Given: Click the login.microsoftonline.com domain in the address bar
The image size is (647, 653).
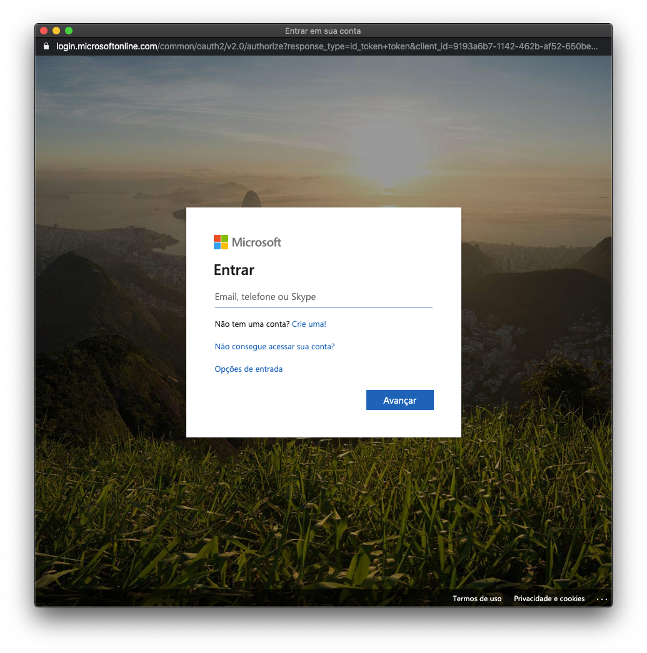Looking at the screenshot, I should point(106,47).
